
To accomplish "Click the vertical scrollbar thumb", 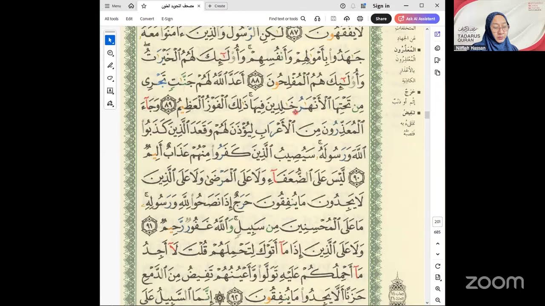I will [x=427, y=115].
